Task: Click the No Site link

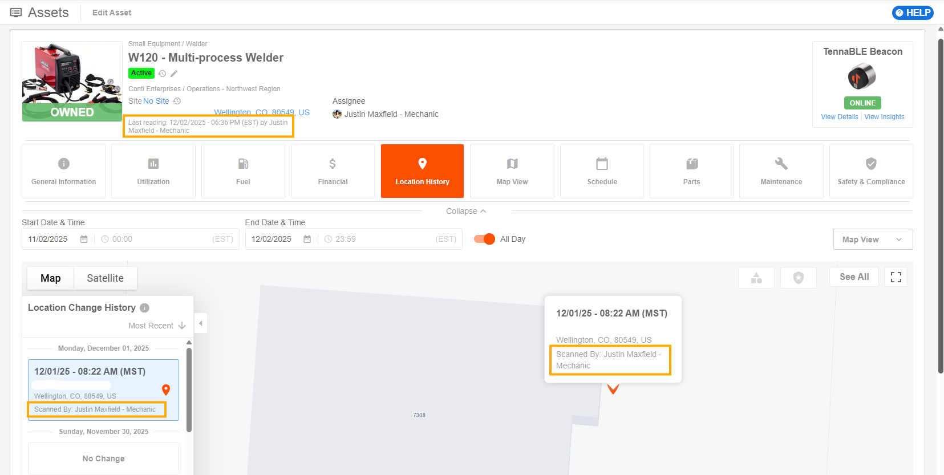Action: (156, 101)
